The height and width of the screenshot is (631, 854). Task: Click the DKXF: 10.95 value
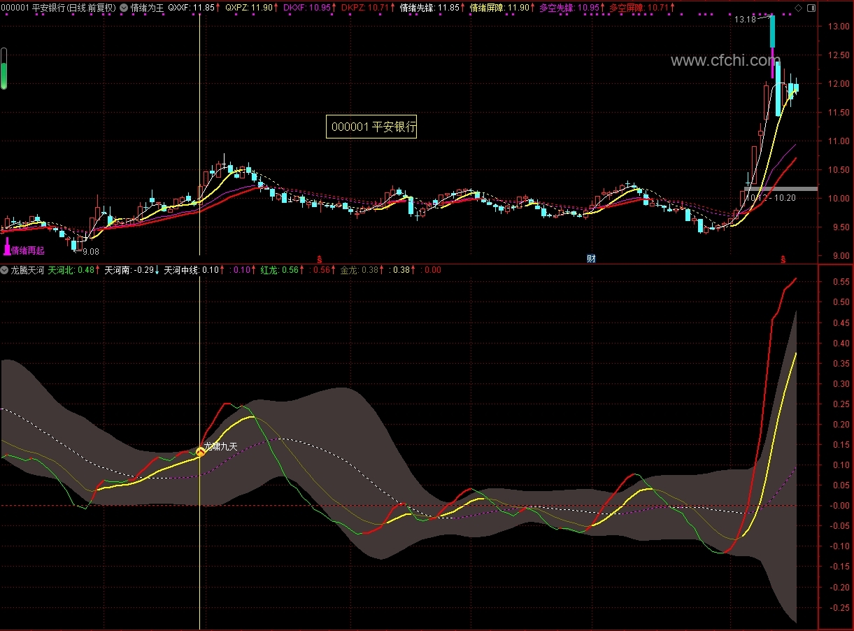pos(308,8)
